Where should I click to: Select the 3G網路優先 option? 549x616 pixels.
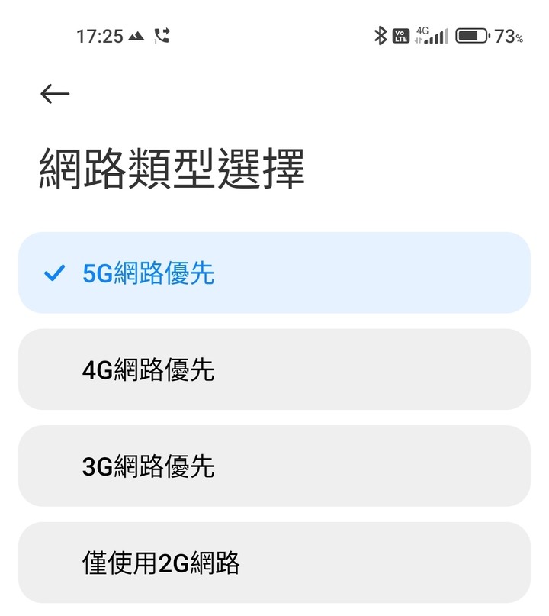pyautogui.click(x=274, y=466)
